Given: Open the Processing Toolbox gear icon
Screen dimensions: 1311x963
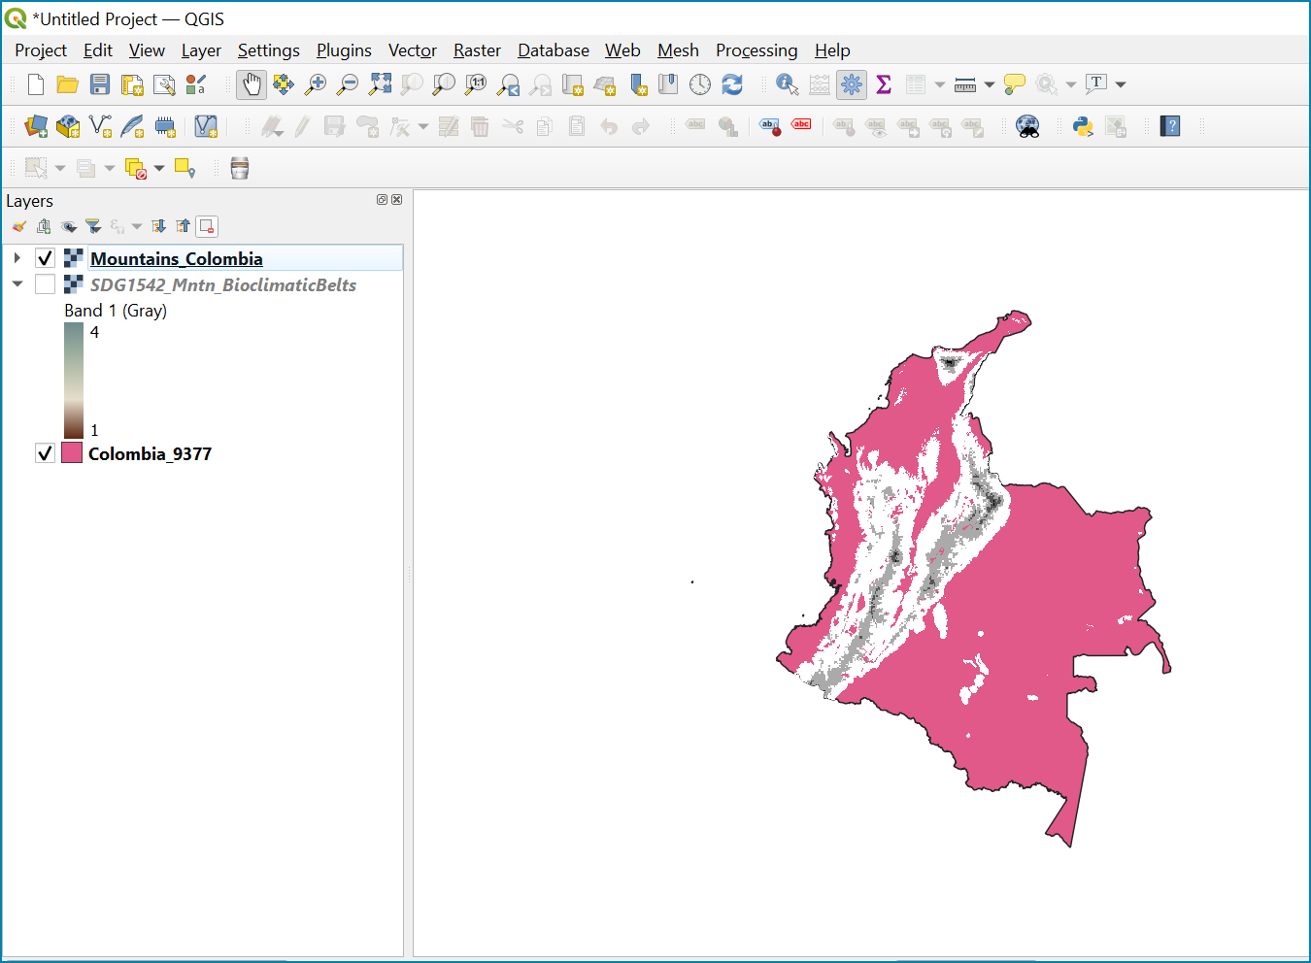Looking at the screenshot, I should [x=852, y=84].
